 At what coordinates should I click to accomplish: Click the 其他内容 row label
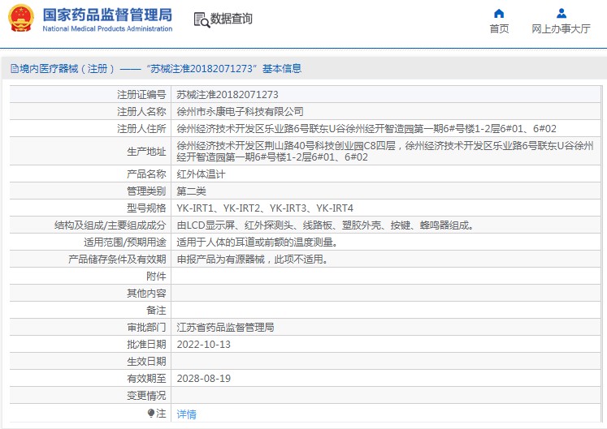(146, 294)
